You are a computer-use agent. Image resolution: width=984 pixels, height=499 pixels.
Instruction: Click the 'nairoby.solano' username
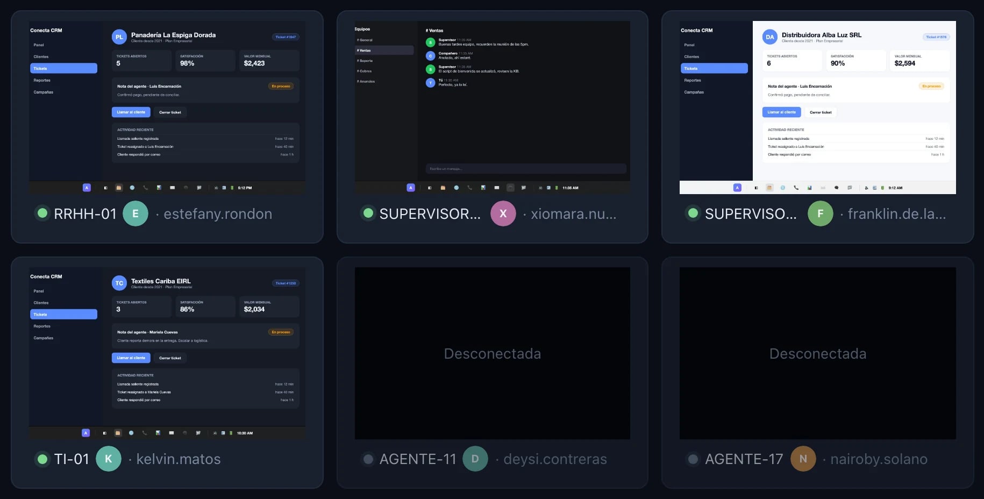tap(879, 459)
